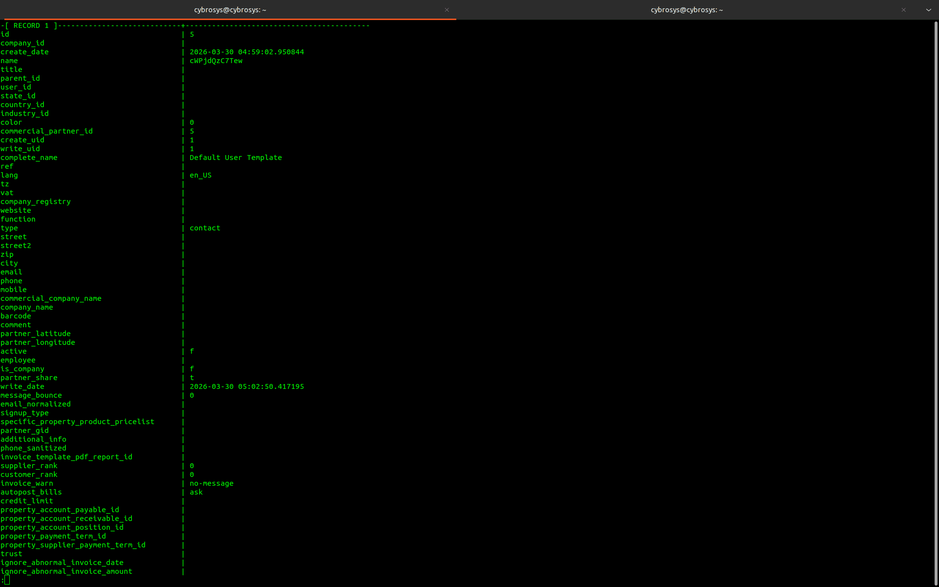This screenshot has height=587, width=939.
Task: Click the email_normalized field name
Action: [x=36, y=404]
